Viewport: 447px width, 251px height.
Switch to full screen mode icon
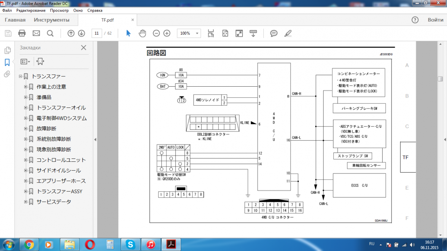239,33
